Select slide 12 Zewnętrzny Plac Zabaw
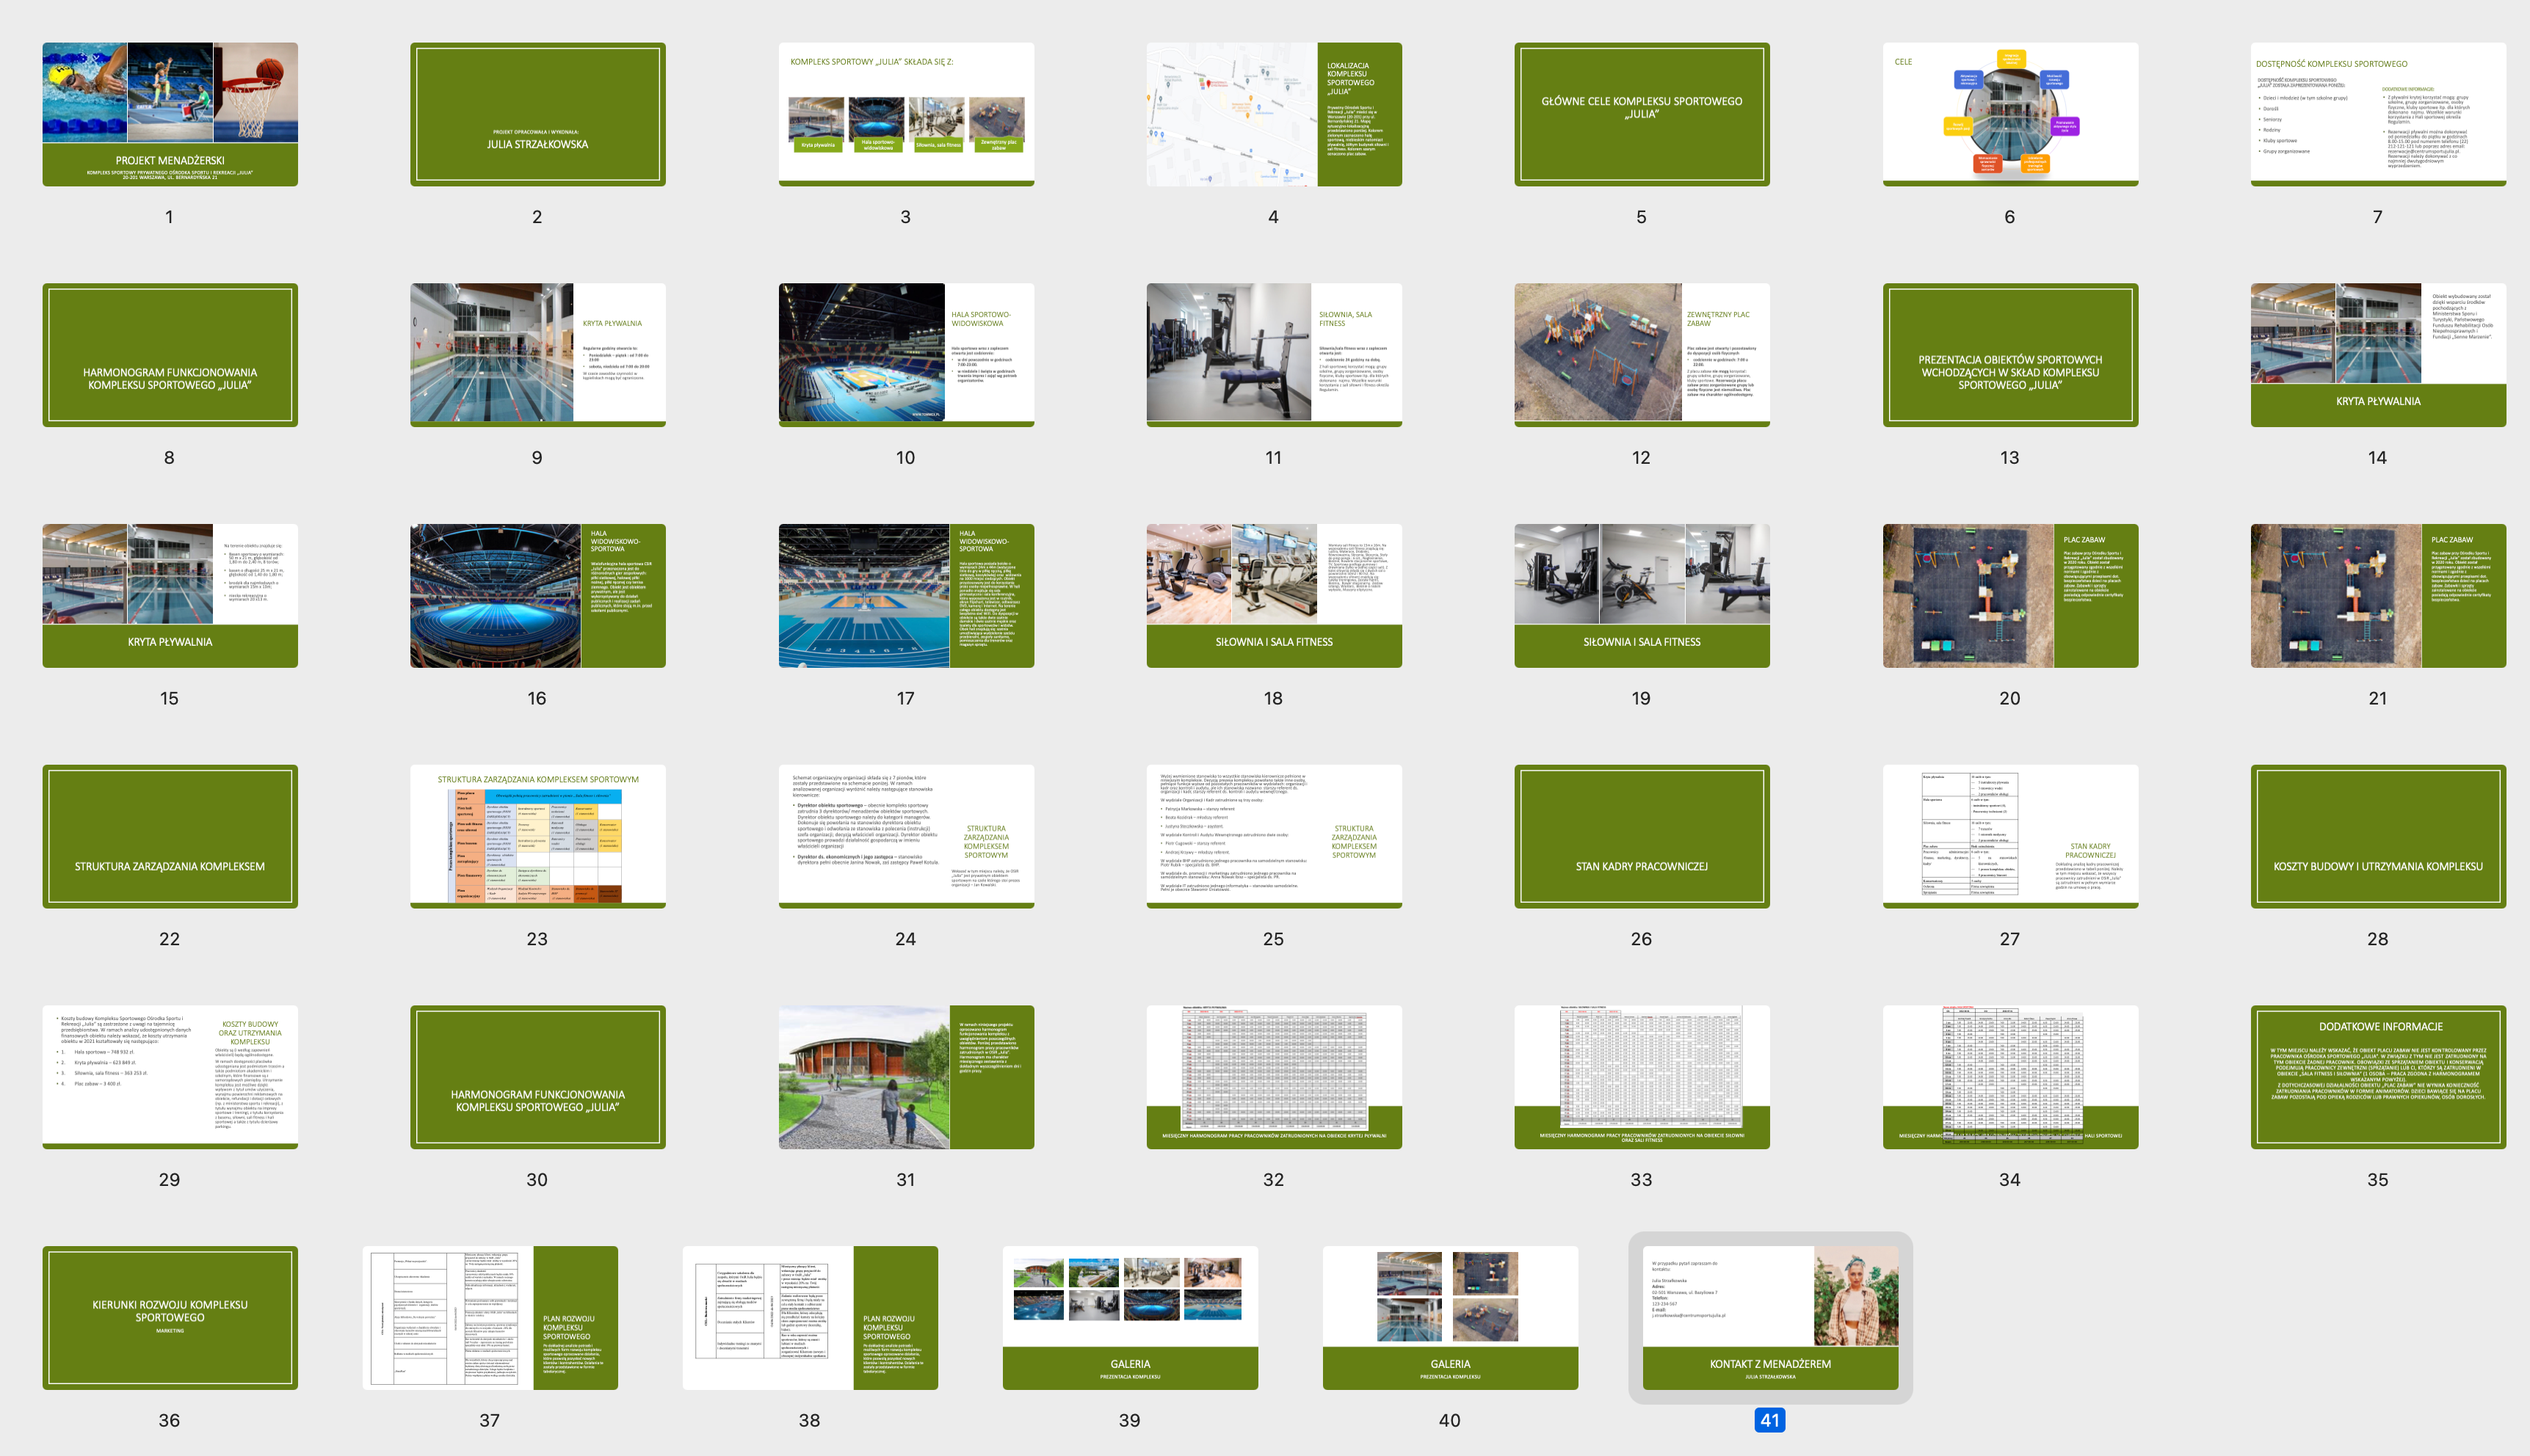The width and height of the screenshot is (2530, 1456). click(1642, 355)
